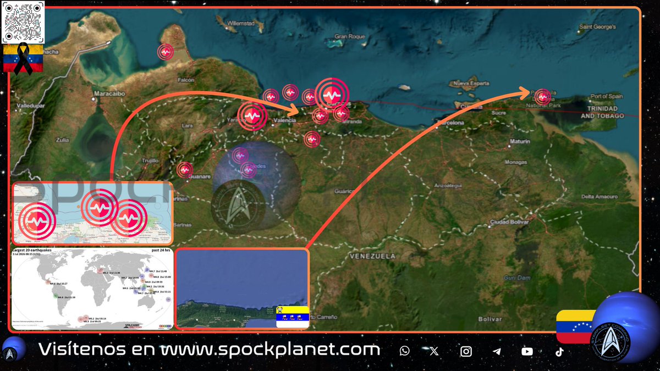Click the Bolívar state label
Screen dimensions: 660x371
tap(490, 319)
